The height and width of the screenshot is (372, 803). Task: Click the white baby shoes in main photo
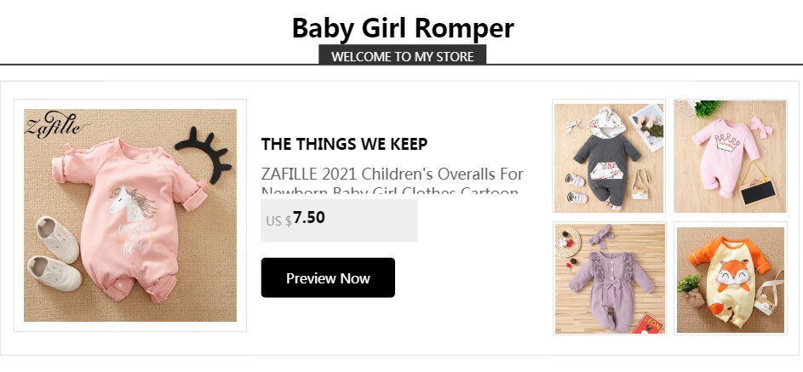pos(57,253)
